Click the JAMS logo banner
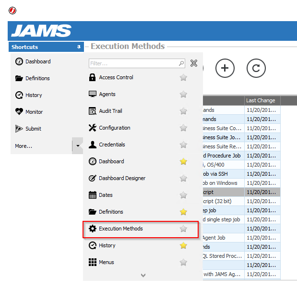The image size is (297, 290). tap(41, 31)
